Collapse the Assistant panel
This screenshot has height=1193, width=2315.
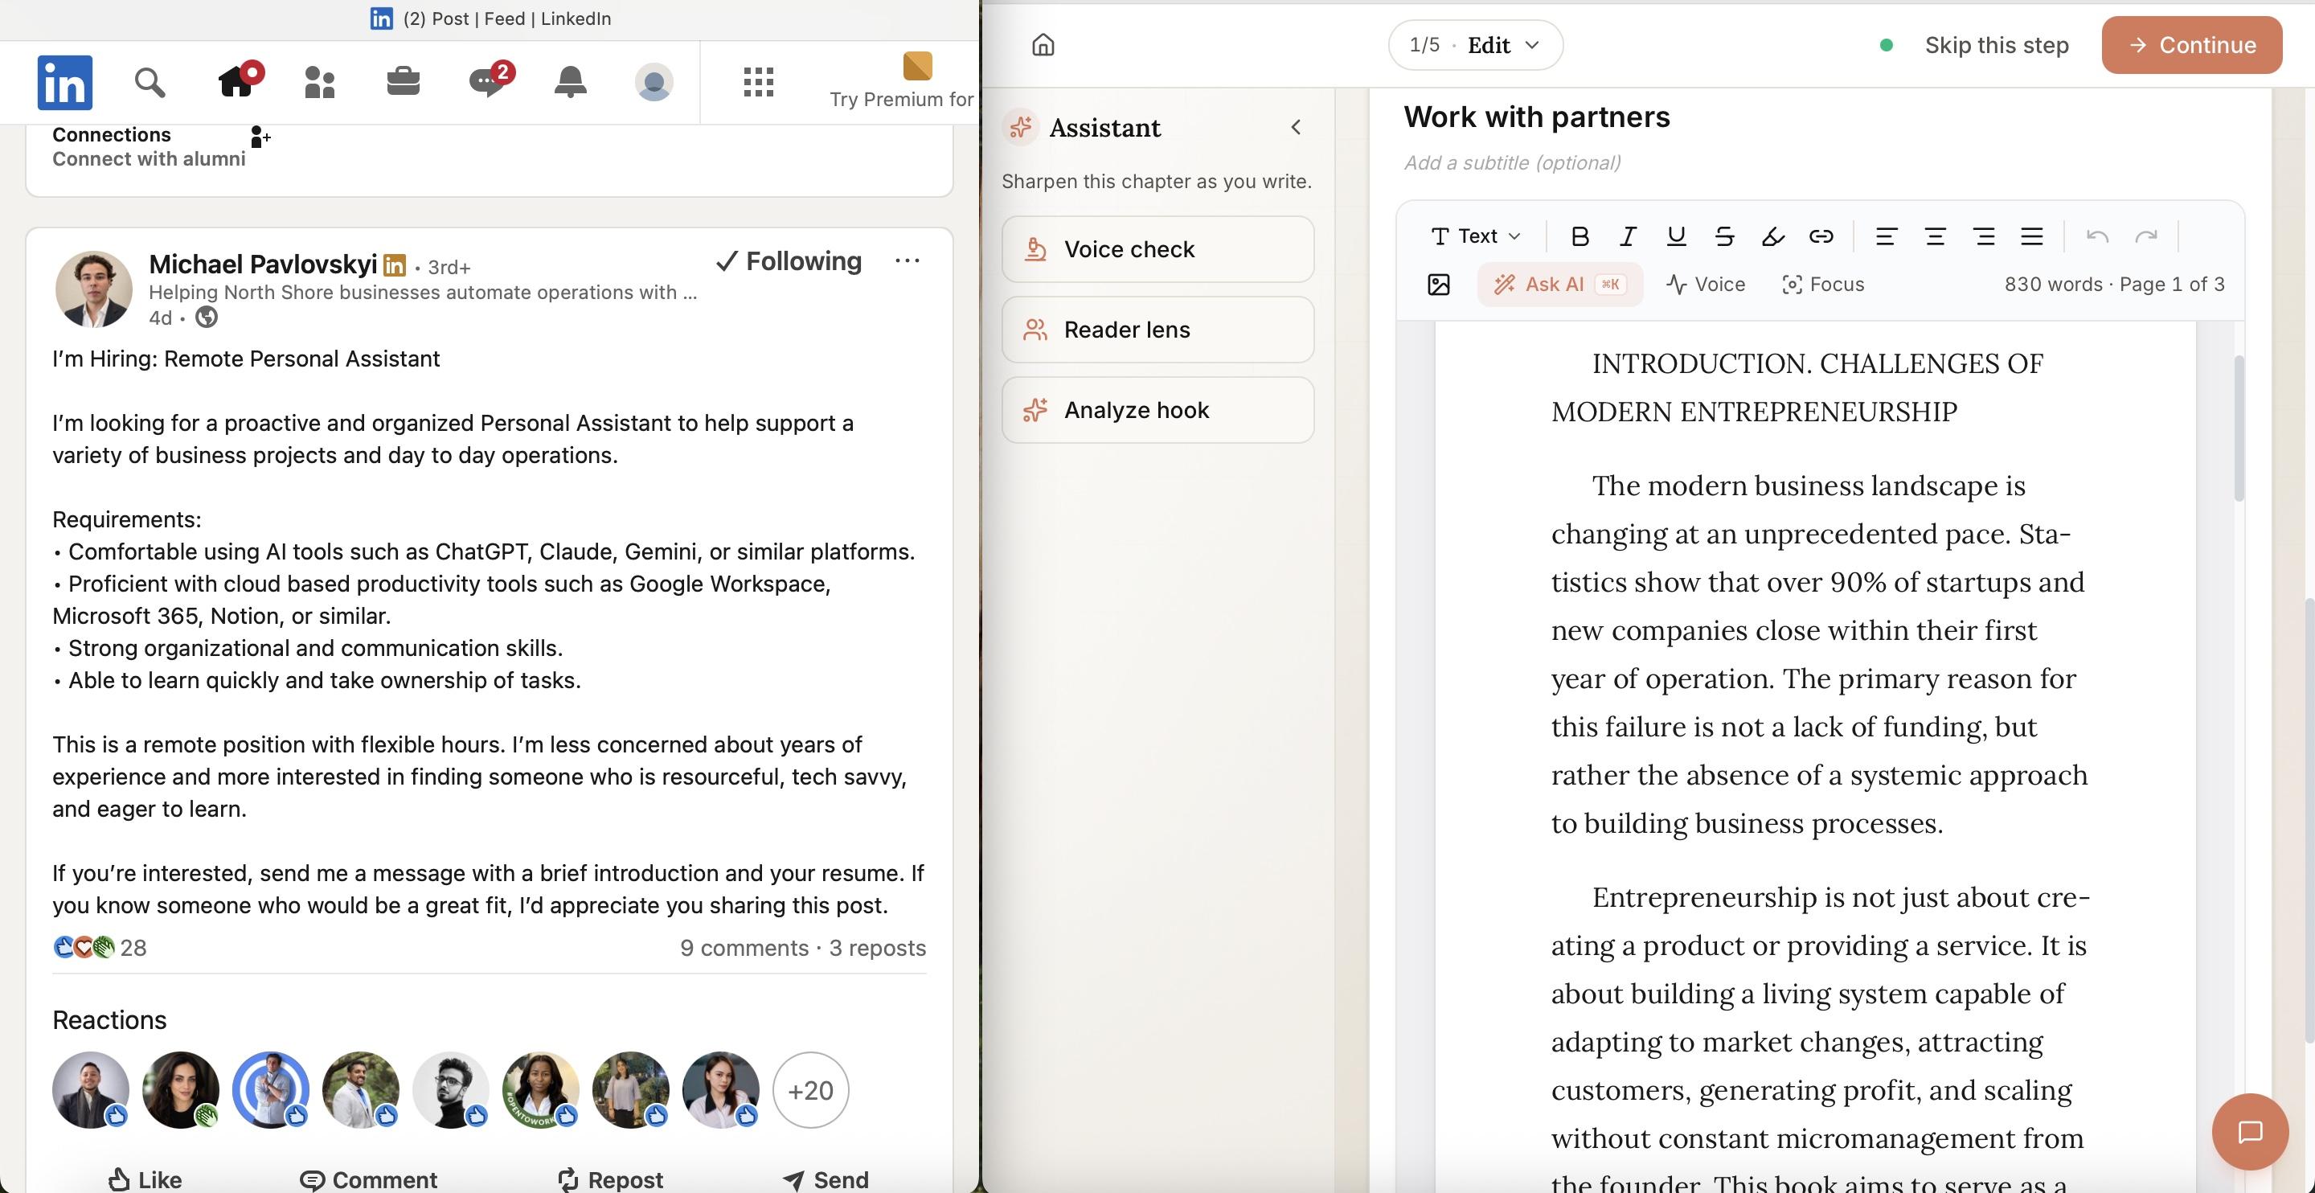(1296, 127)
